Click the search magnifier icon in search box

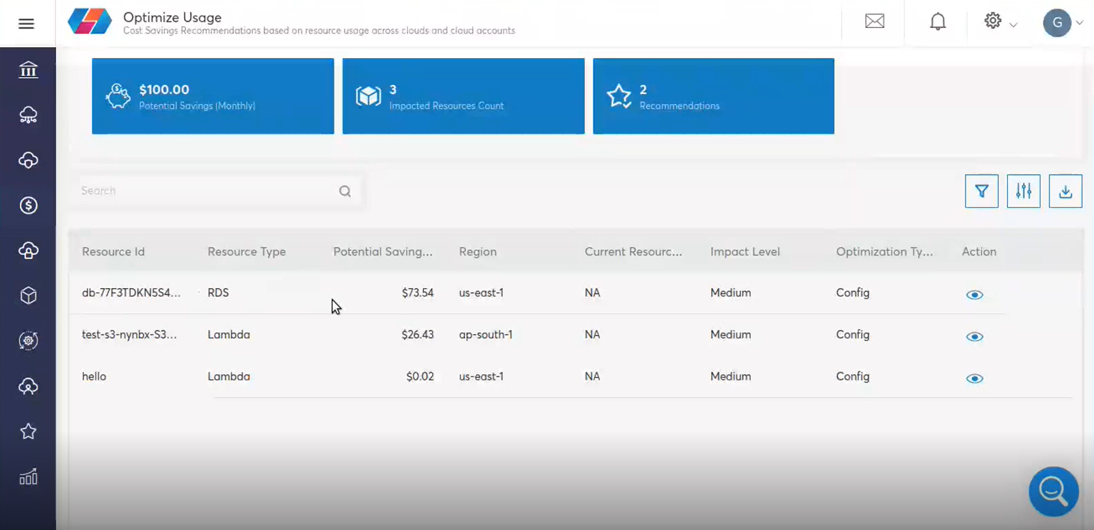click(x=345, y=191)
